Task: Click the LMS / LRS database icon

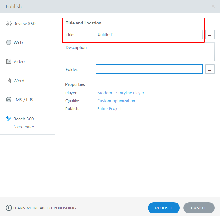Action: point(9,100)
